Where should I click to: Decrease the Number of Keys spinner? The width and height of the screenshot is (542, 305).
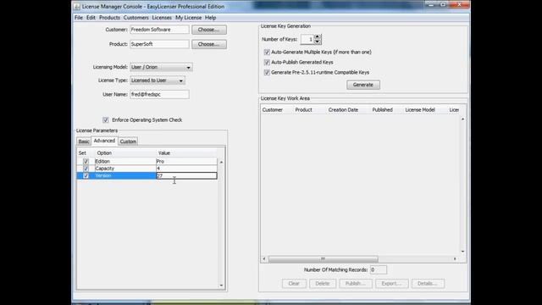pos(318,42)
